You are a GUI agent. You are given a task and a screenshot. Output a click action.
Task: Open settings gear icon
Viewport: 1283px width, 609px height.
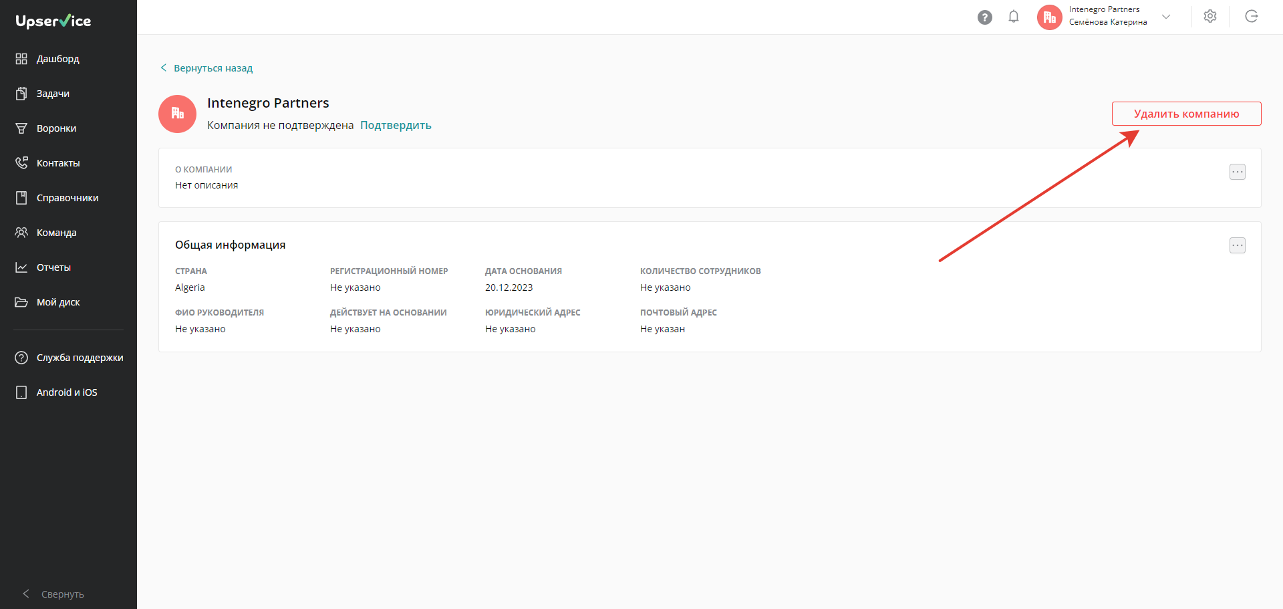point(1210,16)
